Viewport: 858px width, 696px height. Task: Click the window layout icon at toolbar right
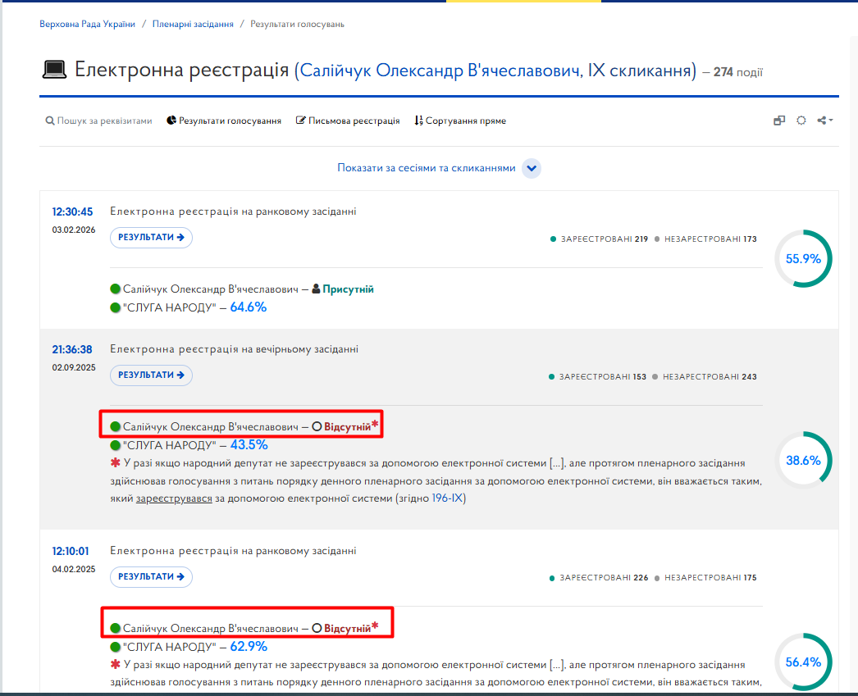click(x=779, y=121)
